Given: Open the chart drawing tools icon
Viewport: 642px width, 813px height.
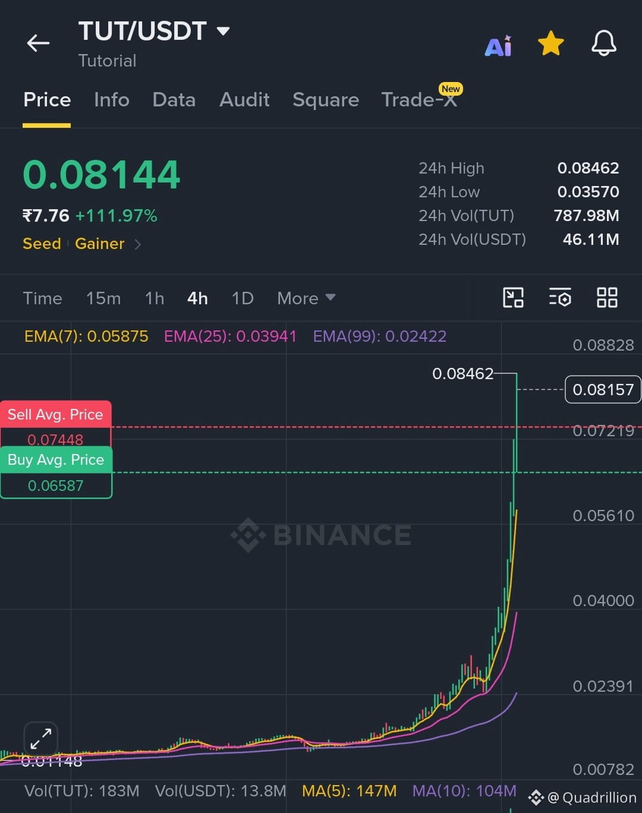Looking at the screenshot, I should coord(513,297).
